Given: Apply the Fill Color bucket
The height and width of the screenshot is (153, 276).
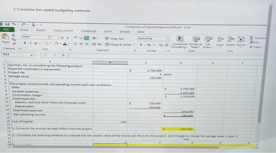Looking at the screenshot, I should [x=56, y=43].
